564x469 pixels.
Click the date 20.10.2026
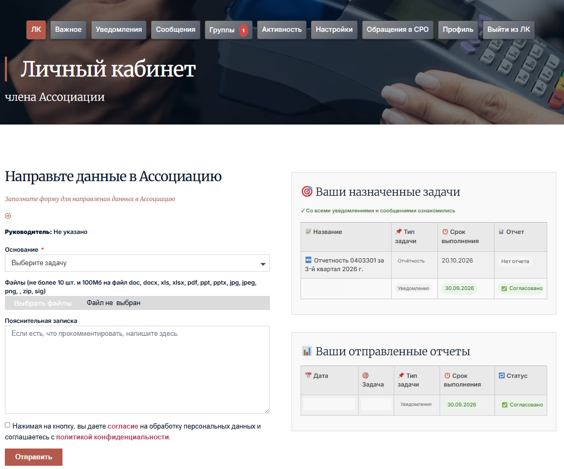[457, 260]
